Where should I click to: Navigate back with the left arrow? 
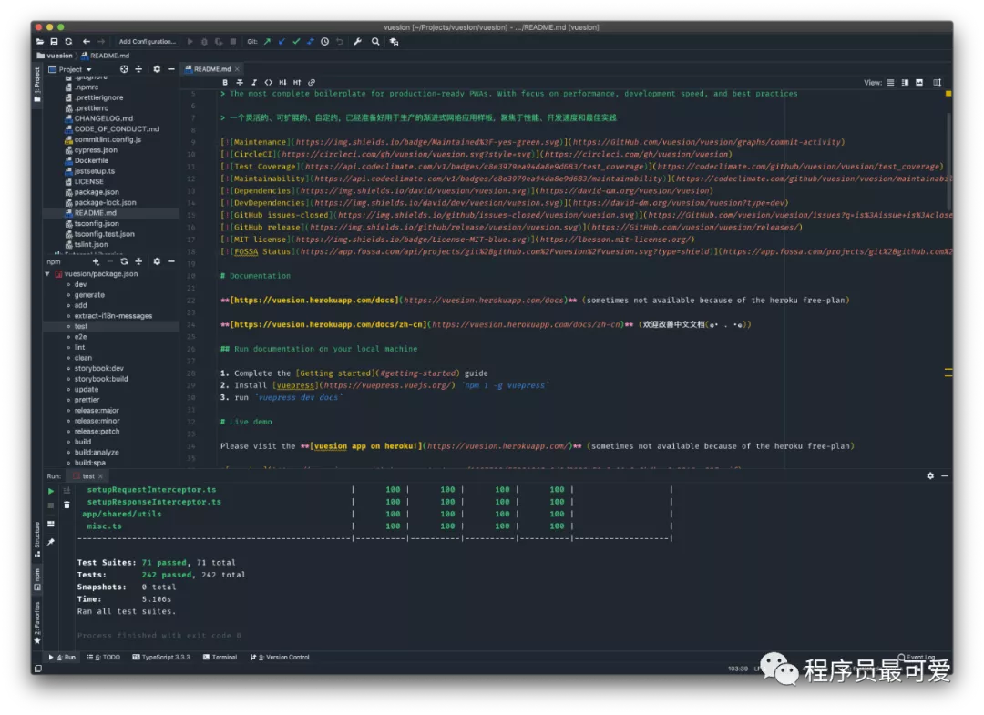(87, 41)
